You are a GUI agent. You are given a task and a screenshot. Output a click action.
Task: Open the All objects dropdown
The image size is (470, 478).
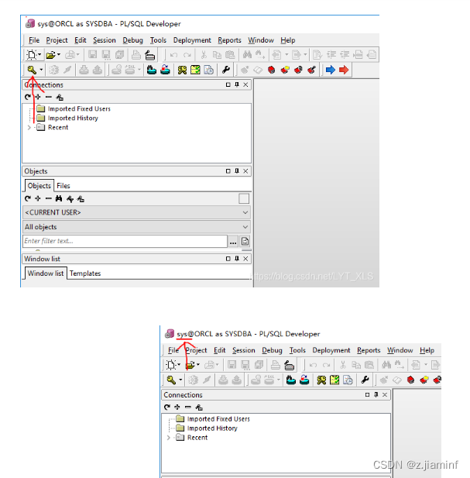[136, 227]
